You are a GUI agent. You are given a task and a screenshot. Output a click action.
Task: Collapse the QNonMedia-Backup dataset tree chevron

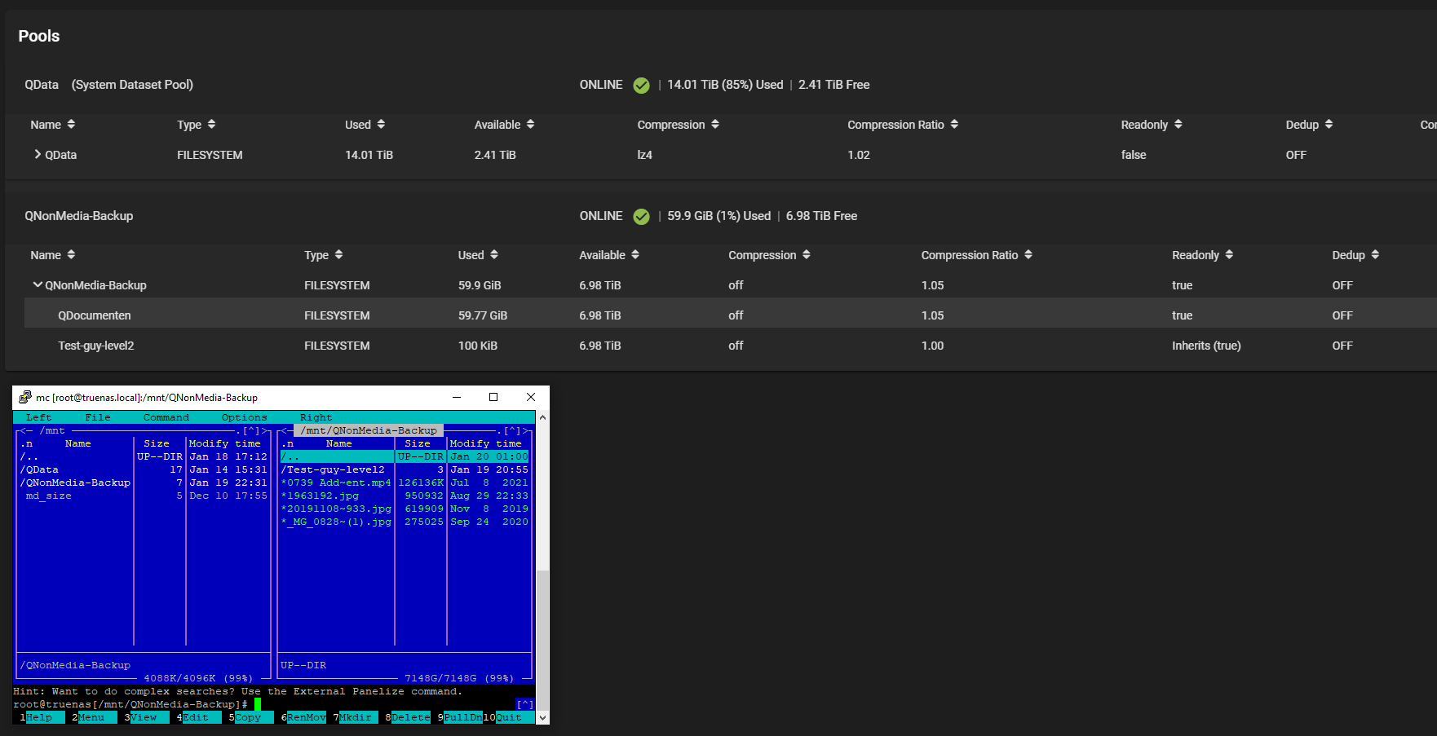(x=38, y=284)
